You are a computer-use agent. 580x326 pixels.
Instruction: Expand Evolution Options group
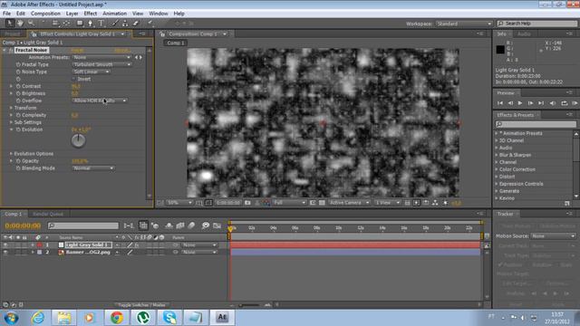[x=11, y=154]
